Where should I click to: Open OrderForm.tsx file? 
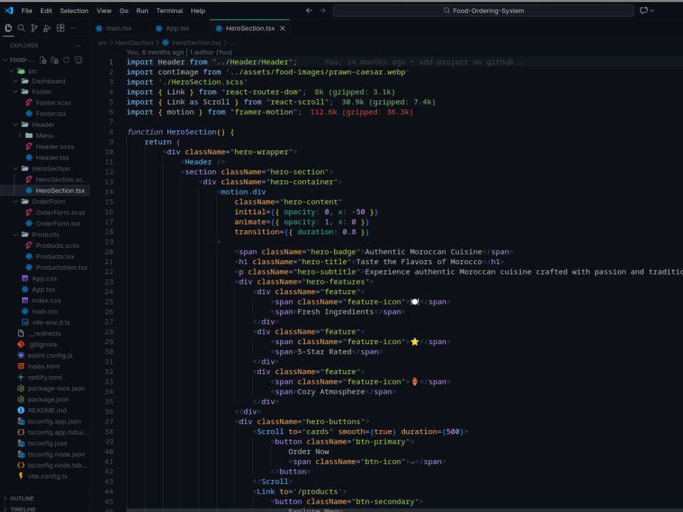point(57,224)
